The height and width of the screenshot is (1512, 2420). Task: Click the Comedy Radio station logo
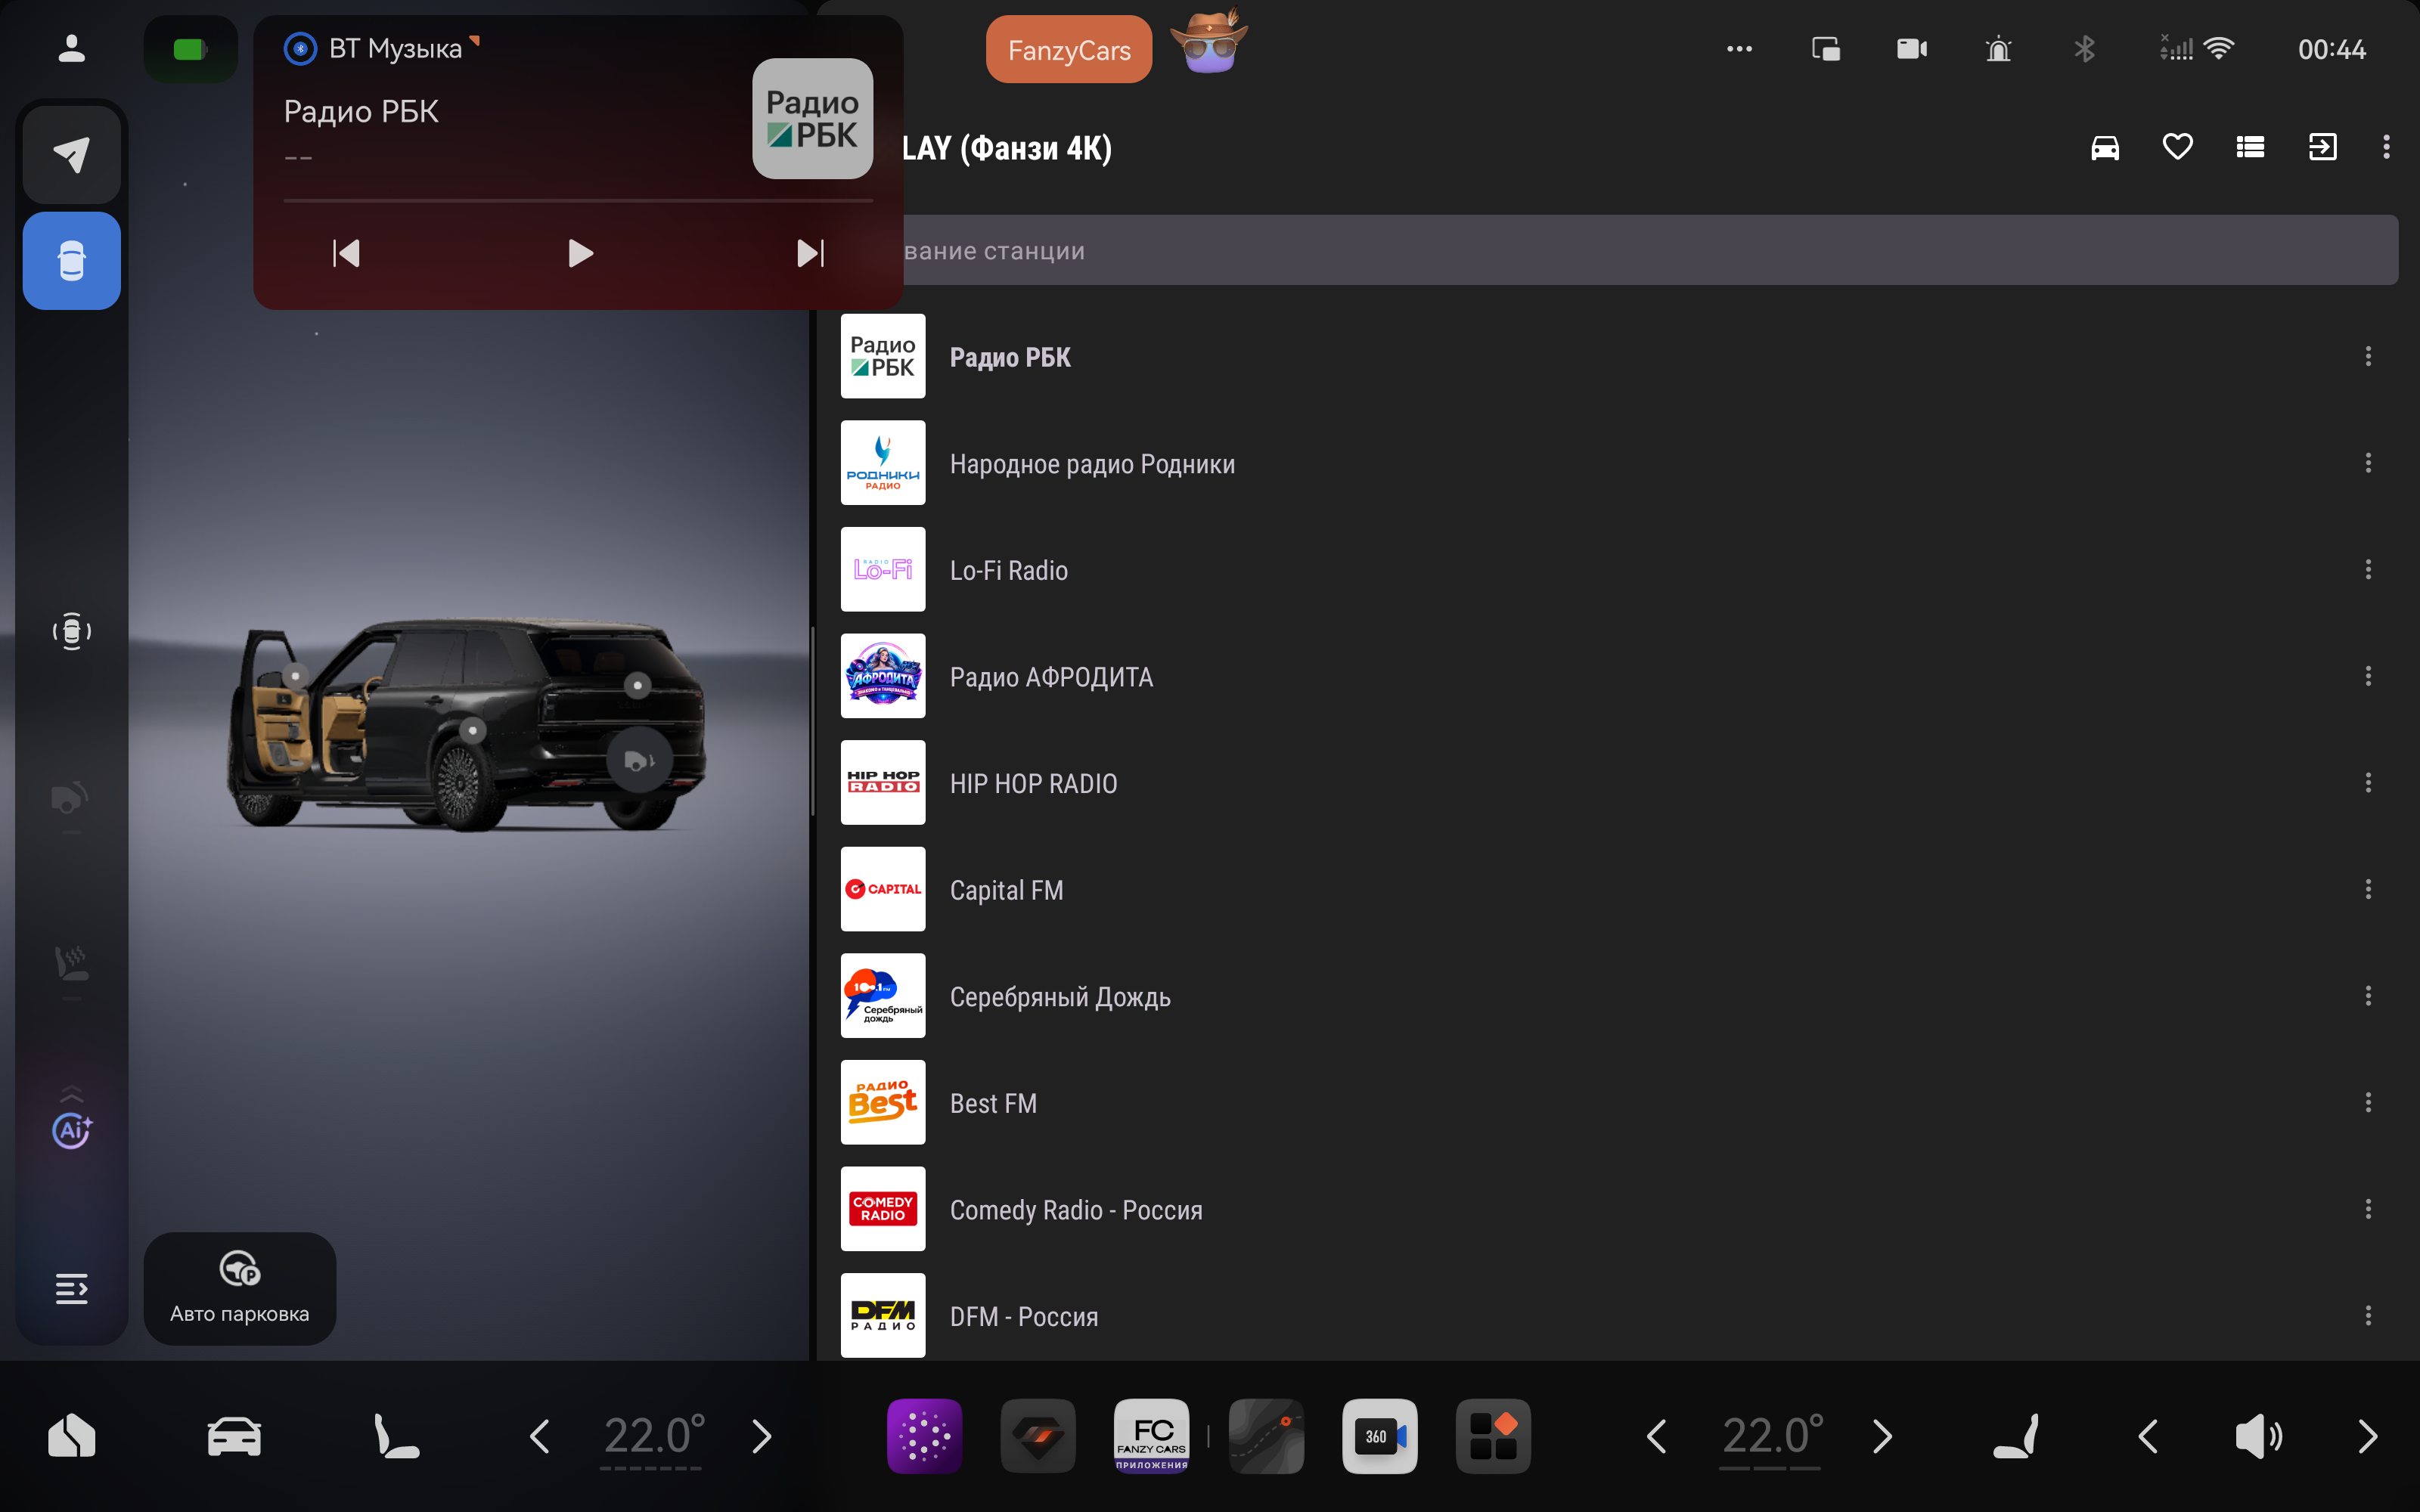pyautogui.click(x=883, y=1209)
